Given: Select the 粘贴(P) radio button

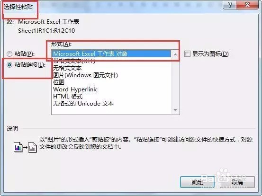Looking at the screenshot, I should [x=9, y=54].
